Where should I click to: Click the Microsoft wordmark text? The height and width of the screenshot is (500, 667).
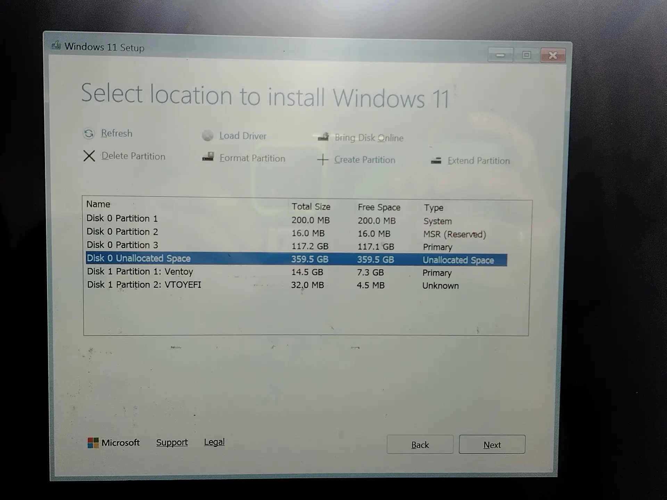point(121,443)
